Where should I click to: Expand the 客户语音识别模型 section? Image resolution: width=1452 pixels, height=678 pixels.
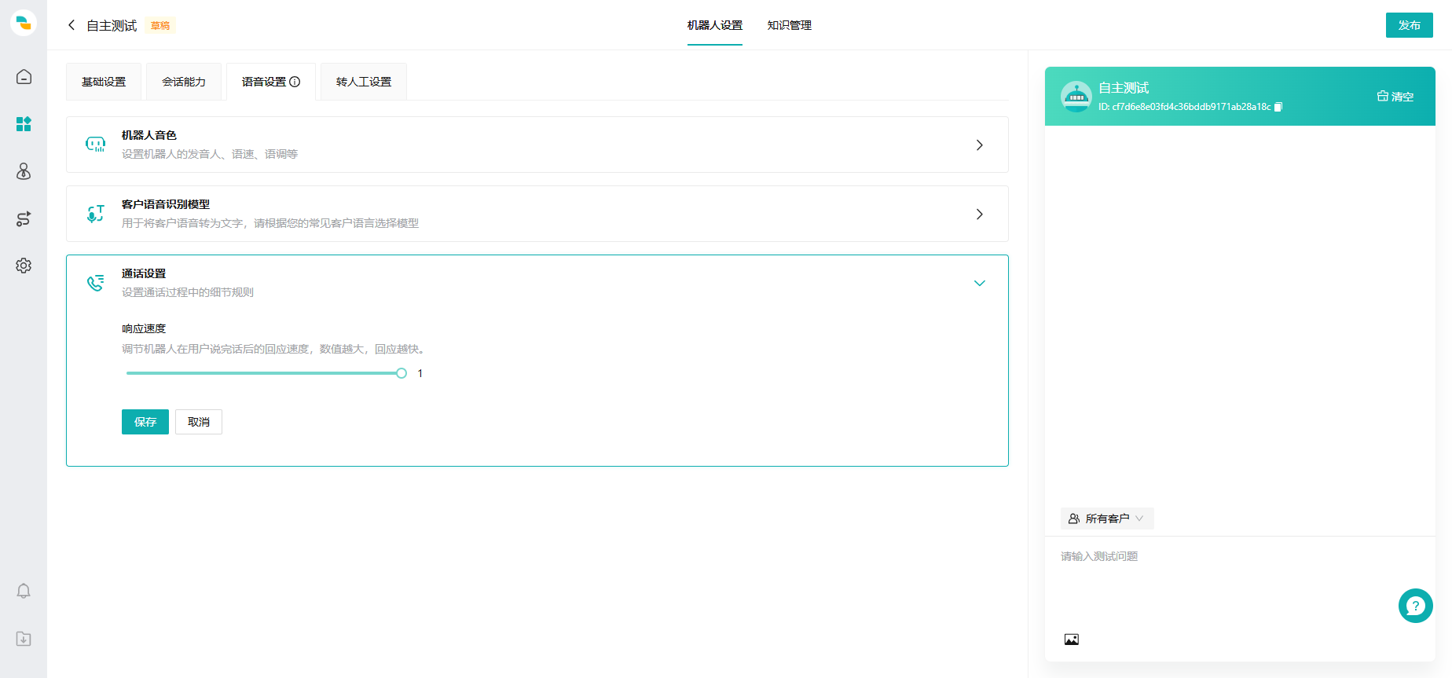979,214
